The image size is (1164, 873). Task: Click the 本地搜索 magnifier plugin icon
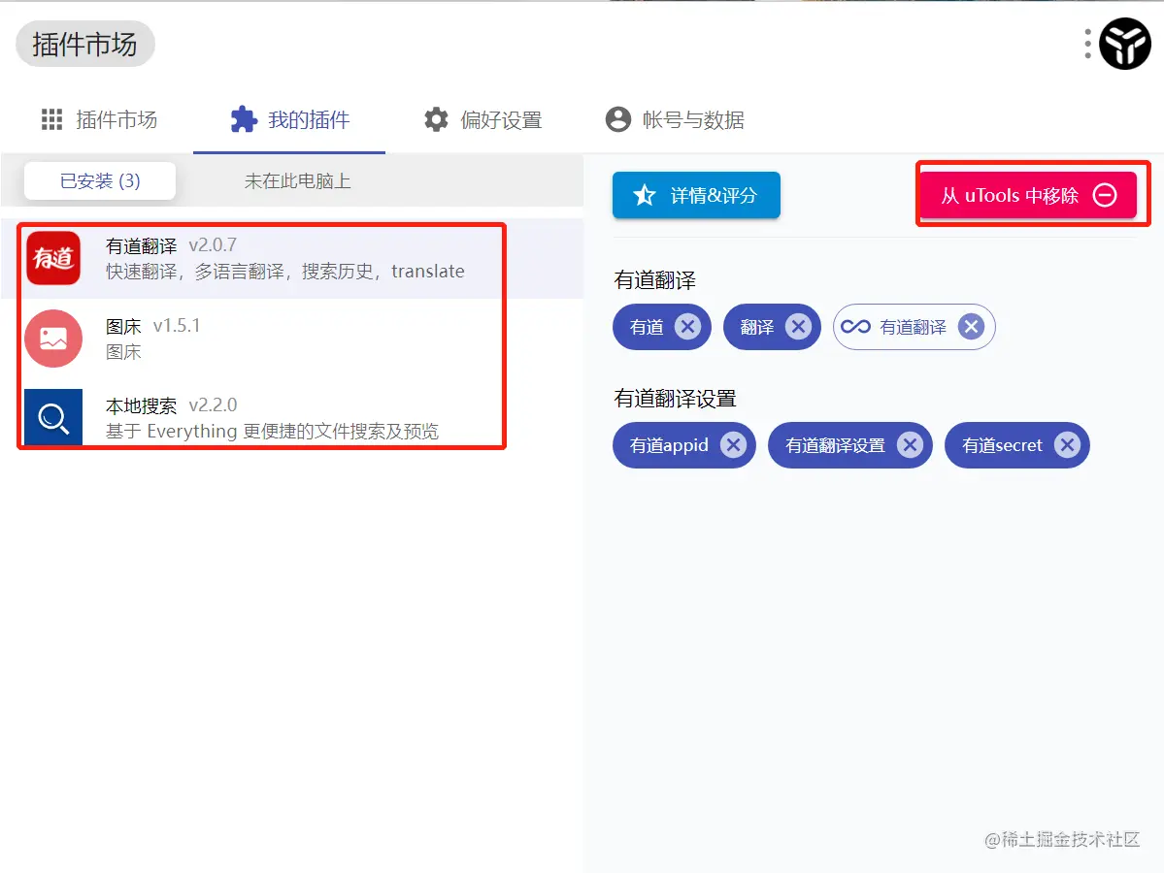(53, 417)
